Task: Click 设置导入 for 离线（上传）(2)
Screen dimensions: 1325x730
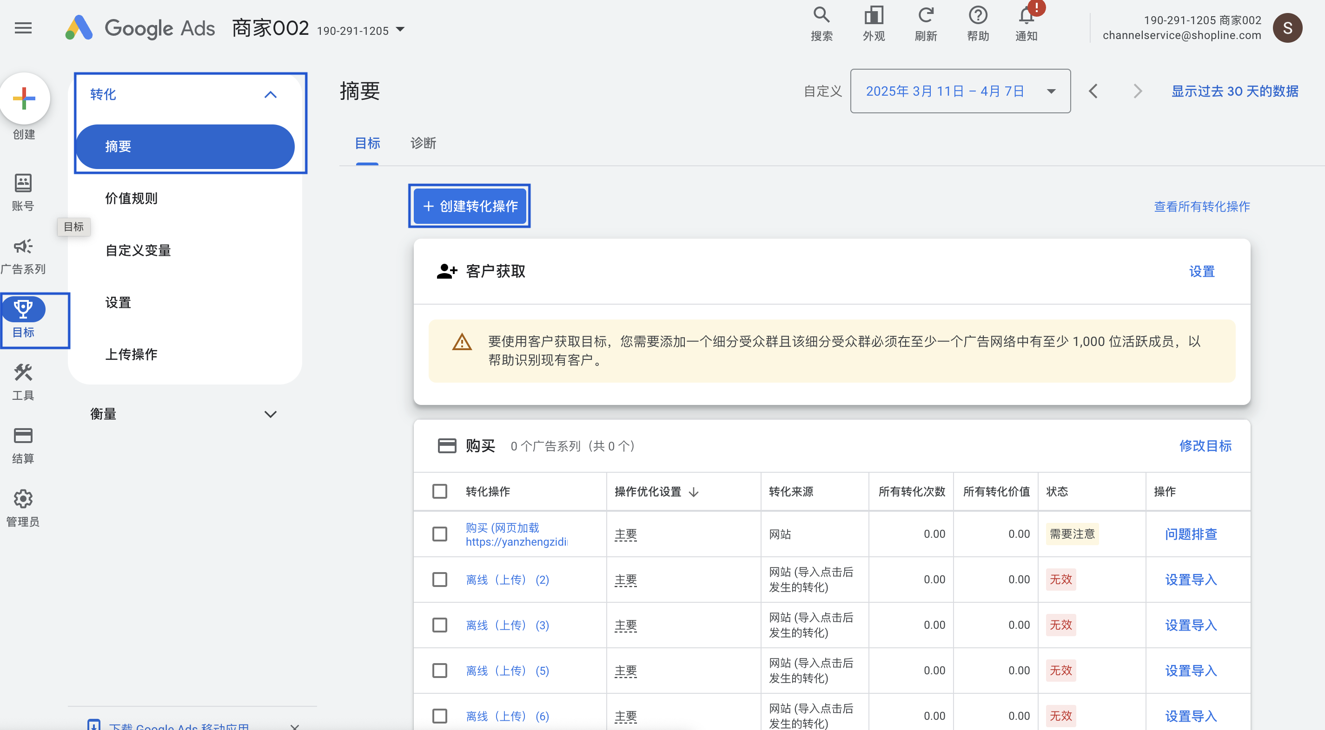Action: click(x=1191, y=580)
